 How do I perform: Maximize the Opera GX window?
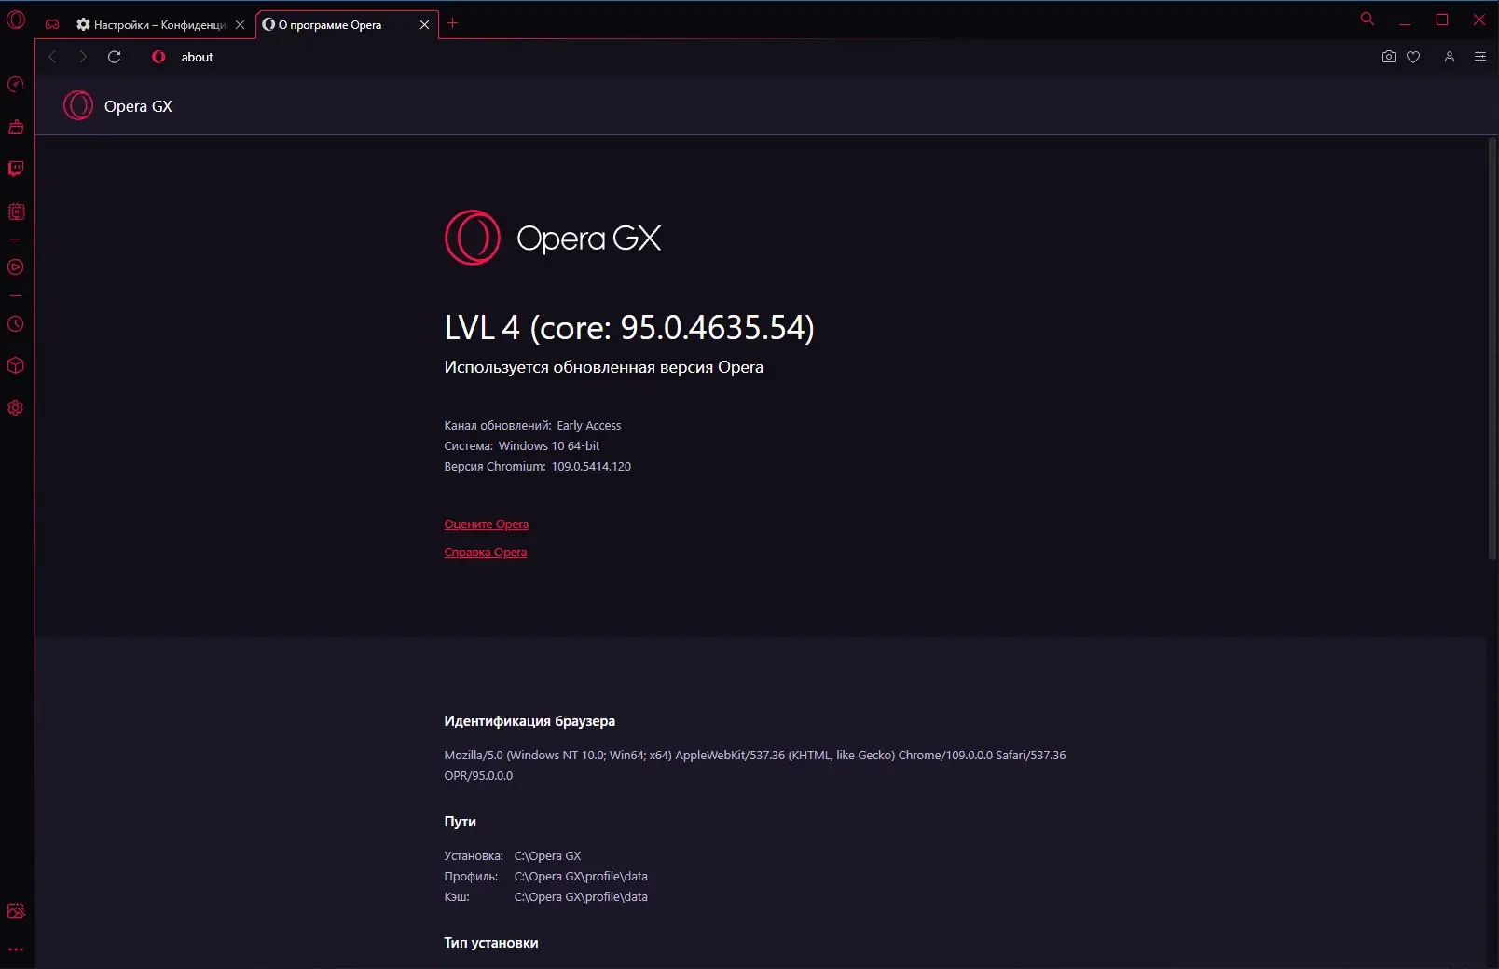click(x=1442, y=20)
